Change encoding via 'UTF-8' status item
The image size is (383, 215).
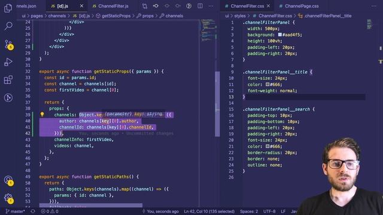(x=269, y=211)
